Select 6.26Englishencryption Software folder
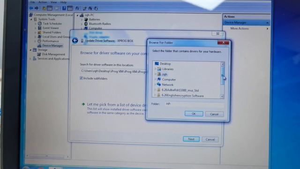Viewport: 300px width, 169px height. click(182, 95)
